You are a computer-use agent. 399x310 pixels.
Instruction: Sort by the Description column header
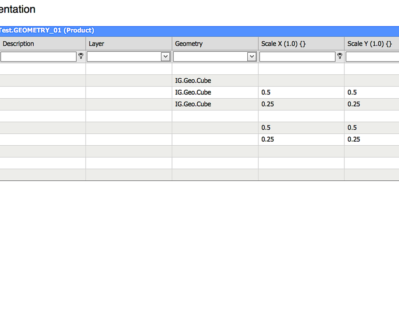point(43,44)
